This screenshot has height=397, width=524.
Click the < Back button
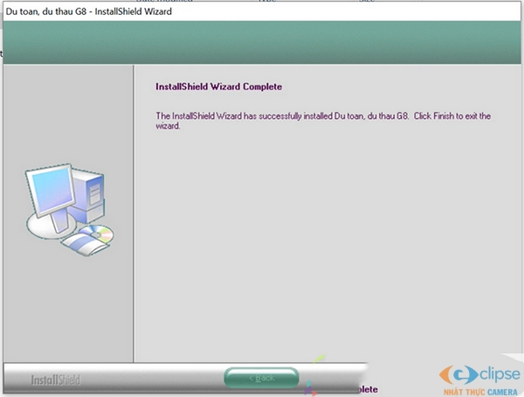click(261, 378)
